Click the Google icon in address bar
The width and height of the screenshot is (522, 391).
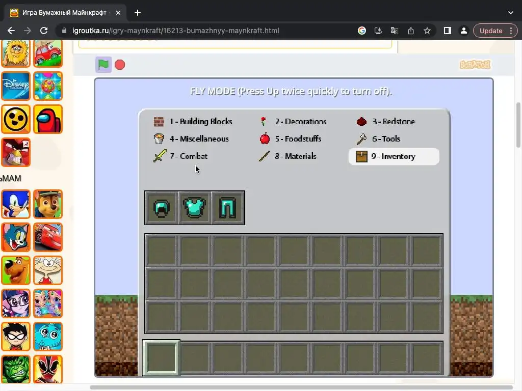[x=362, y=31]
